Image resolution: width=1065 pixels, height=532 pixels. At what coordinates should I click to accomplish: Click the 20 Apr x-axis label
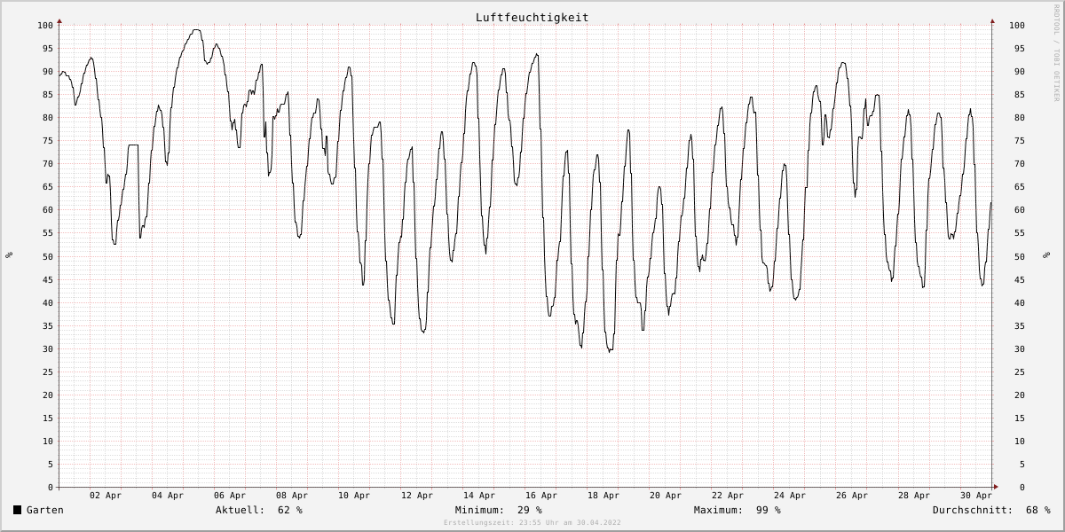click(x=665, y=496)
